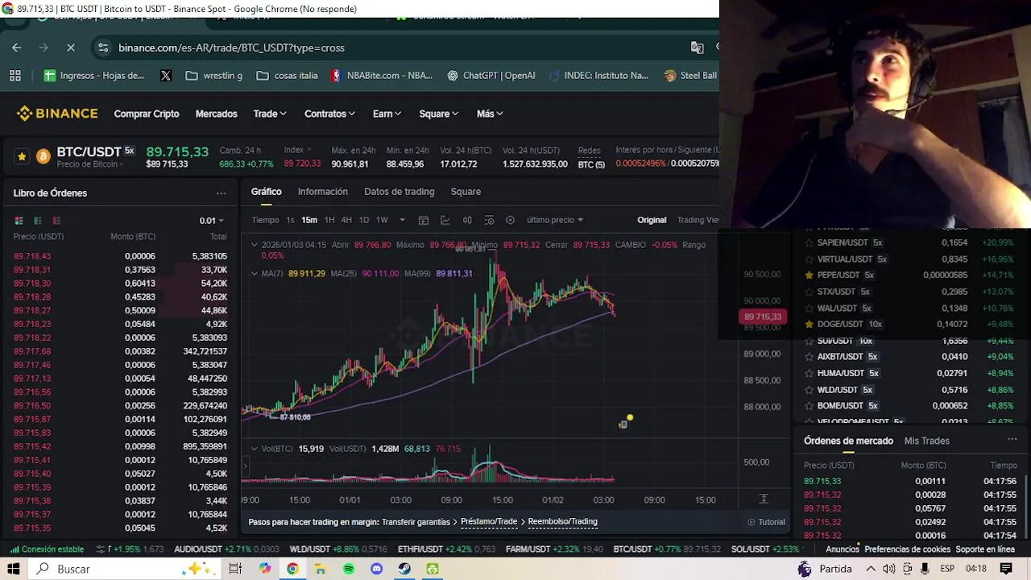
Task: Show only sell orders in order book
Action: (x=56, y=220)
